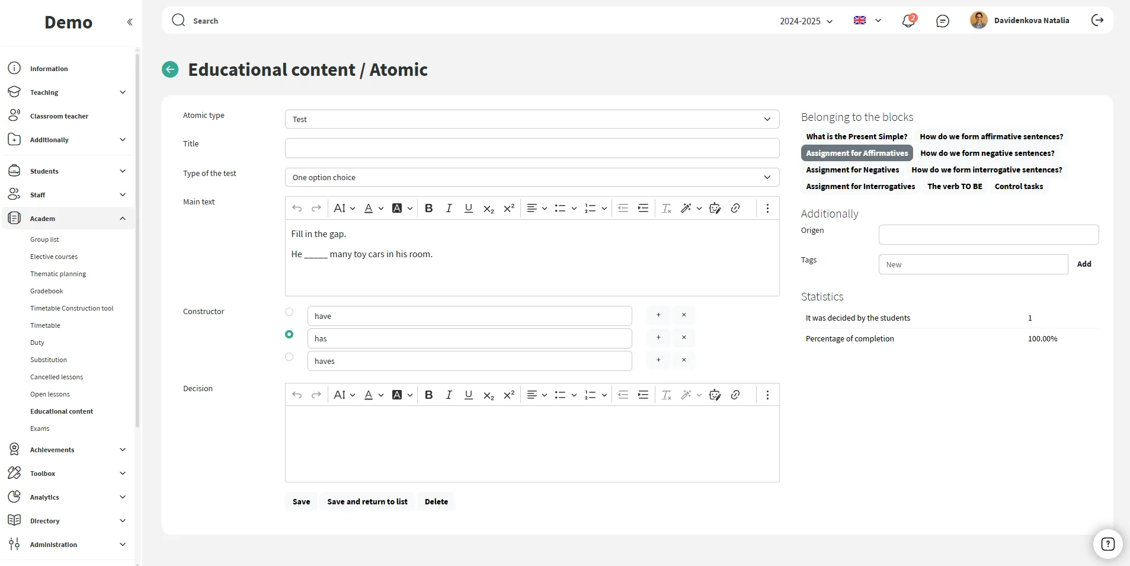1130x566 pixels.
Task: Open the 2024-2025 school year dropdown
Action: (806, 21)
